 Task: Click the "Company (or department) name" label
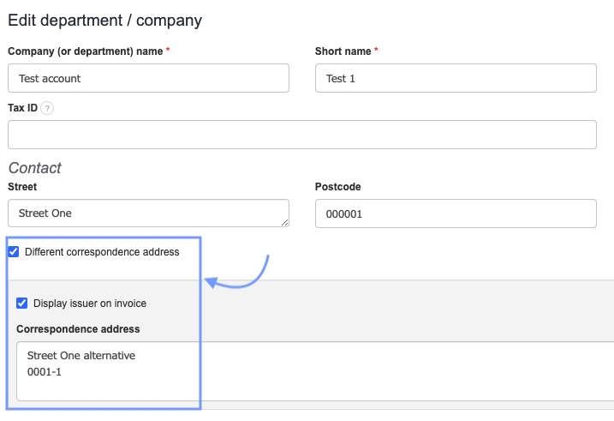86,51
